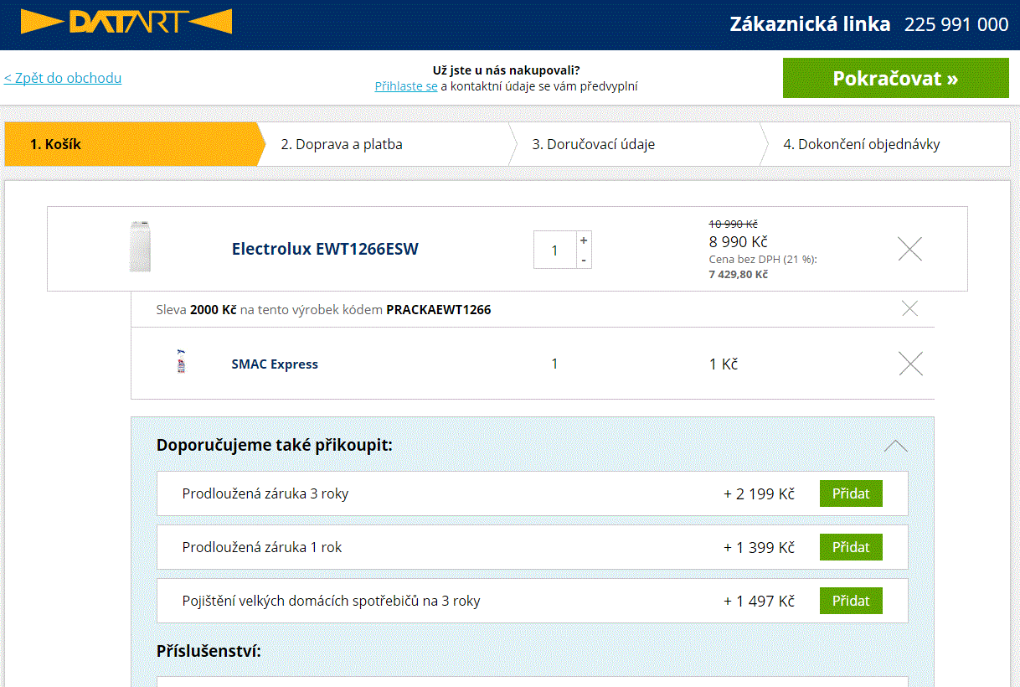Image resolution: width=1020 pixels, height=687 pixels.
Task: Click the '+ 1 497 Kč' insurance price
Action: 759,601
